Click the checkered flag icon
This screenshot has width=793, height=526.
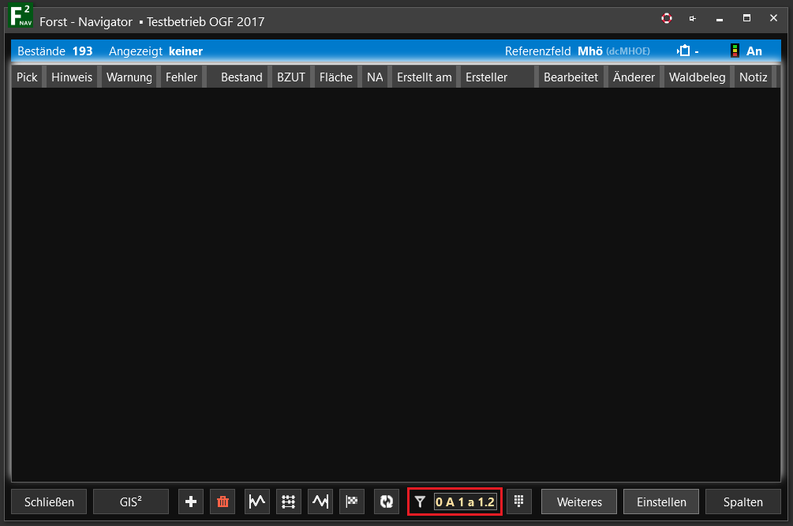coord(352,502)
